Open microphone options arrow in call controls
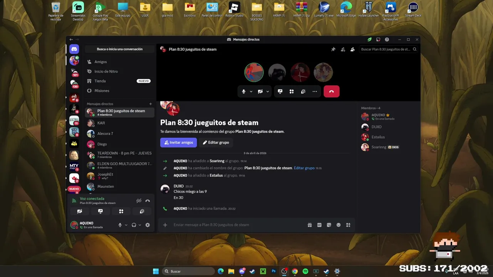This screenshot has height=277, width=493. pyautogui.click(x=251, y=91)
